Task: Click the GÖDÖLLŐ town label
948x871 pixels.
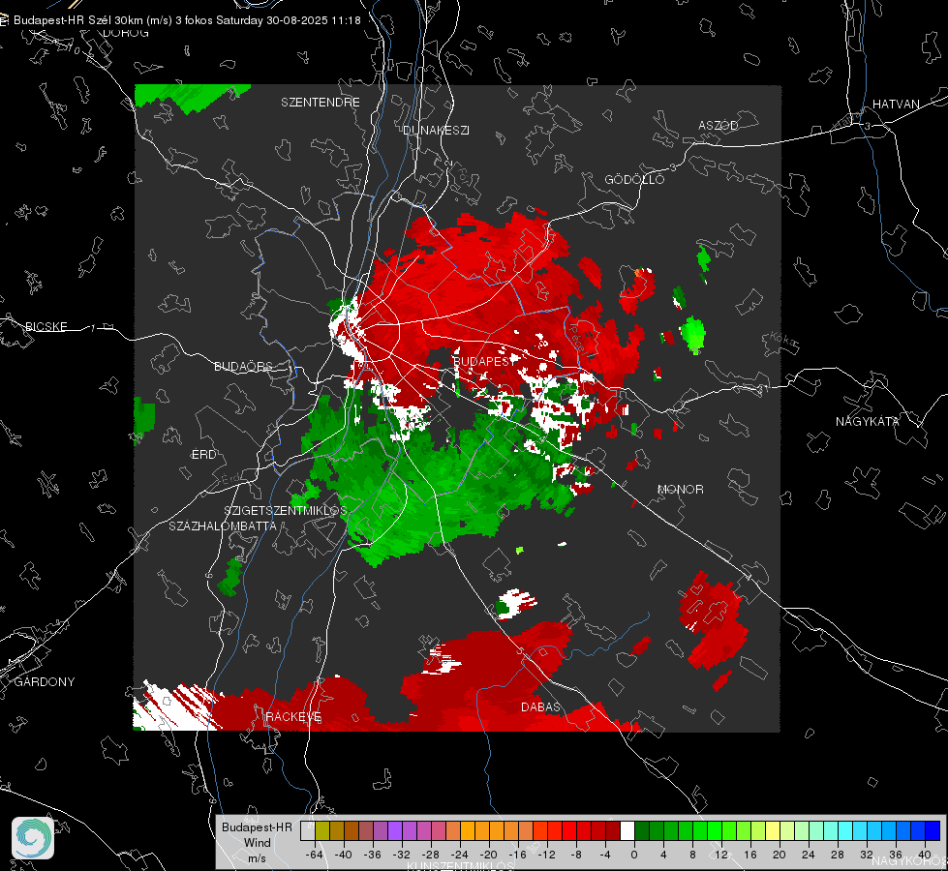Action: [x=634, y=179]
